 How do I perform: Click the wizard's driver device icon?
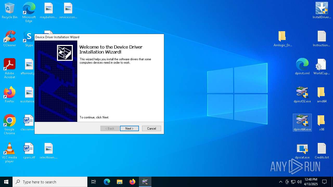(65, 53)
